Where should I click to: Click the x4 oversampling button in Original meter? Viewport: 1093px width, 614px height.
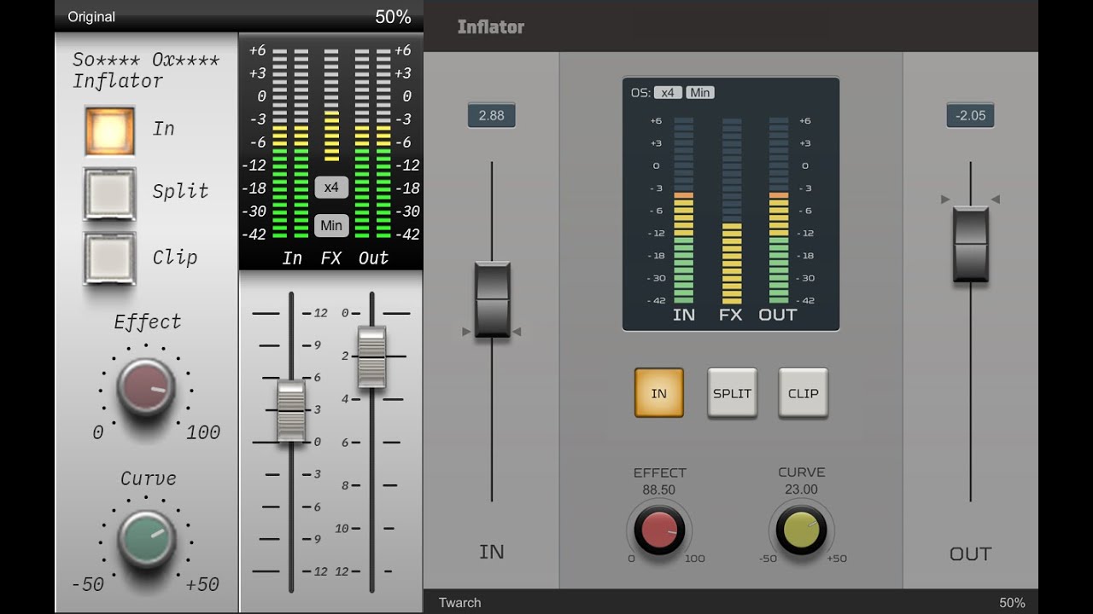point(331,188)
